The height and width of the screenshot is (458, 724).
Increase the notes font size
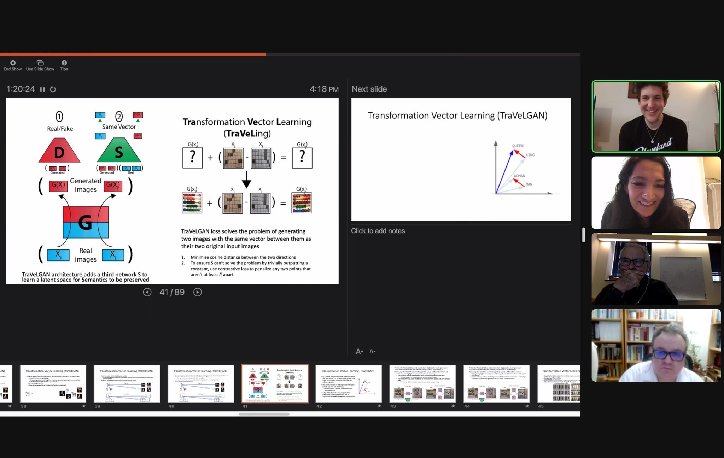pyautogui.click(x=359, y=351)
